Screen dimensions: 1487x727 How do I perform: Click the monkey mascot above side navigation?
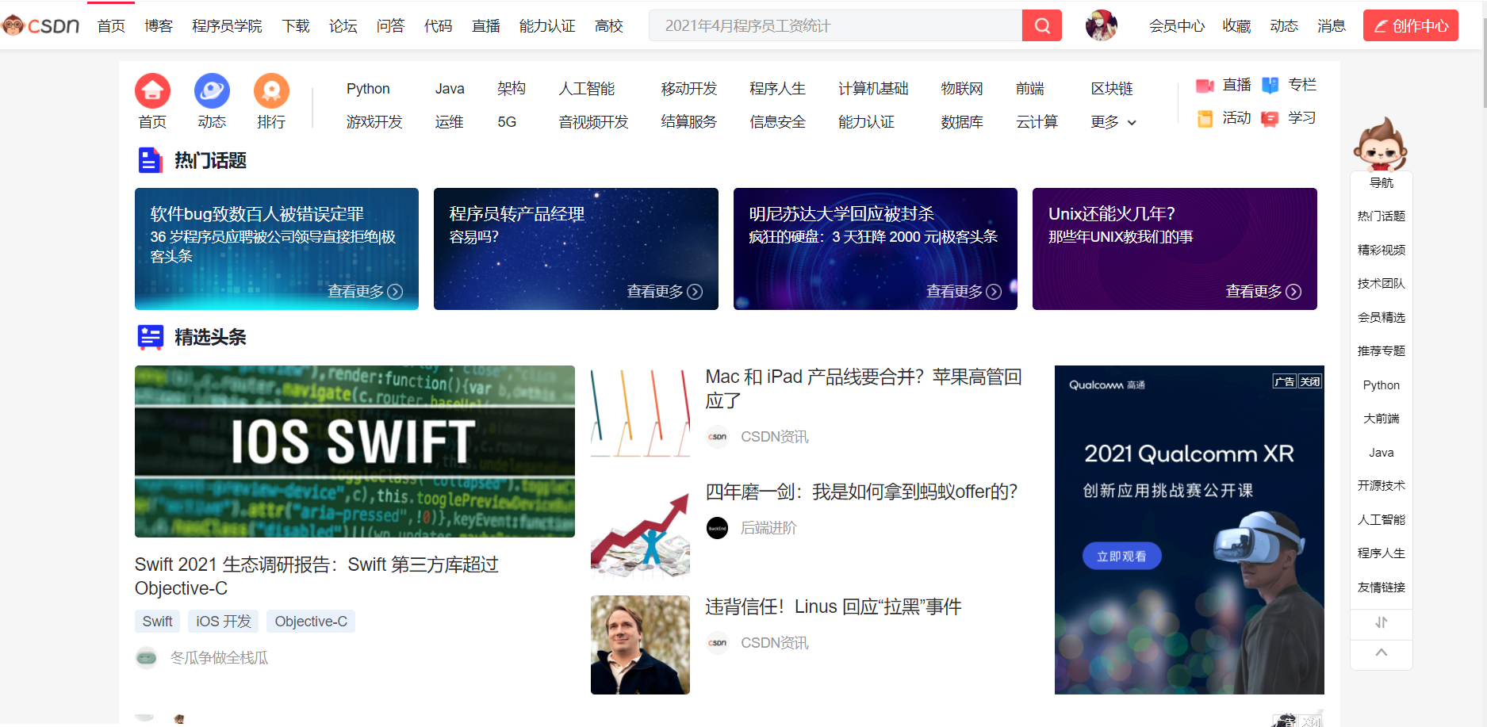[1380, 144]
